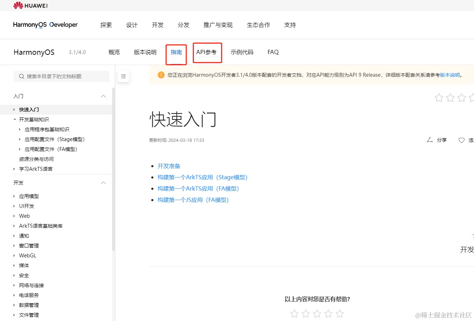Select 媒体 in the sidebar tree
Image resolution: width=474 pixels, height=321 pixels.
click(x=24, y=265)
